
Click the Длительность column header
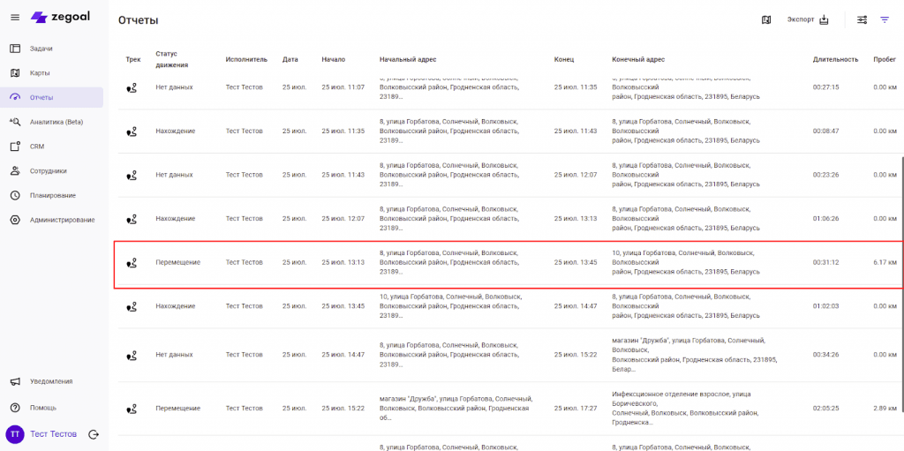coord(835,59)
